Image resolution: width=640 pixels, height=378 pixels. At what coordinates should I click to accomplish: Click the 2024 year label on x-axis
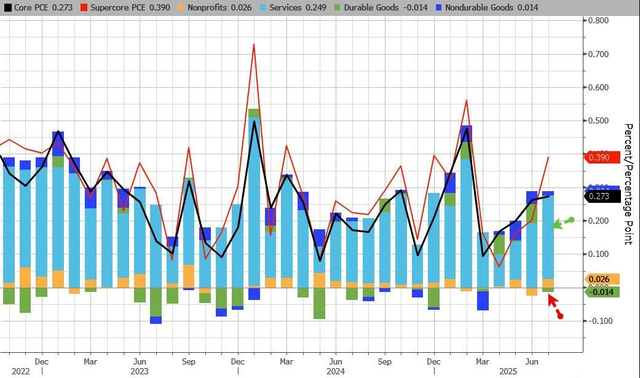(334, 372)
